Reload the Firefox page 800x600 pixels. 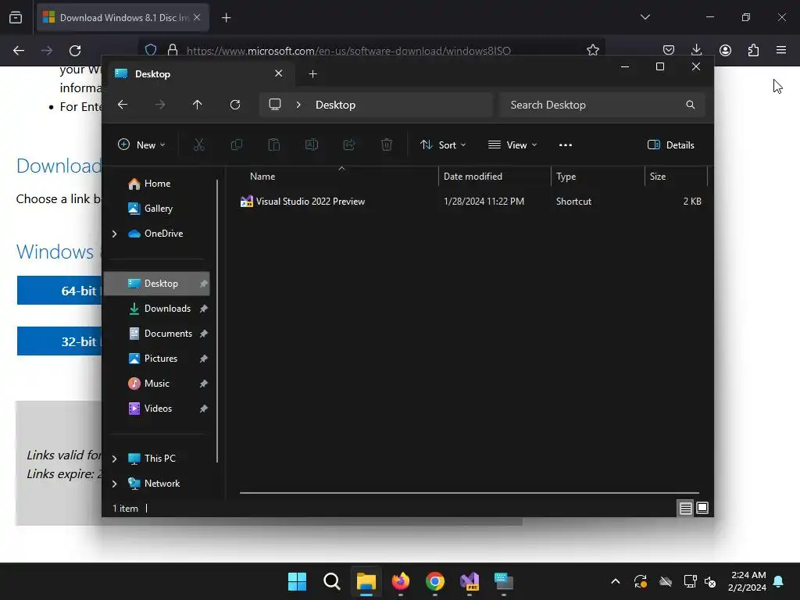(x=75, y=51)
